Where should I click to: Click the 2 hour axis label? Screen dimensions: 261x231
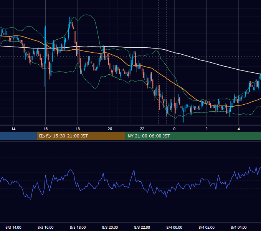click(206, 129)
